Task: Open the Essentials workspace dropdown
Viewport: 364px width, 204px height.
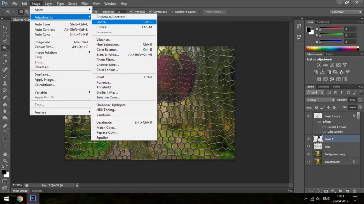Action: coord(346,12)
